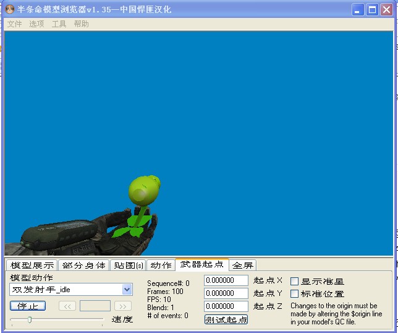Click the 'Sequence#: 0' text
This screenshot has height=333, width=398.
pos(168,283)
